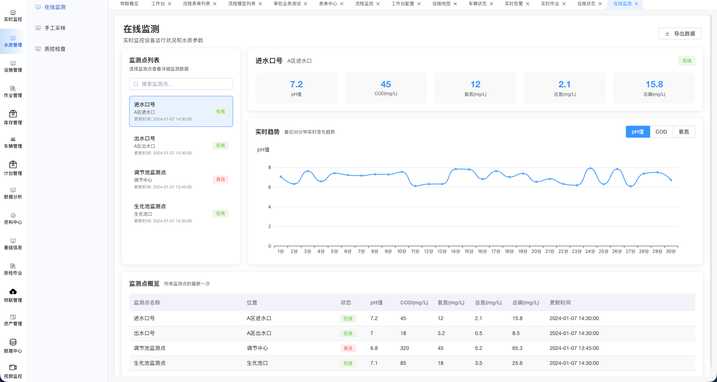Click the 资料中心 sidebar icon
This screenshot has width=717, height=382.
13,216
